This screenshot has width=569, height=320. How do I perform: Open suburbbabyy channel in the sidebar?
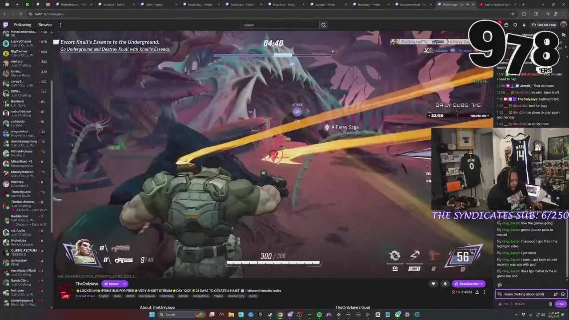[x=27, y=113]
